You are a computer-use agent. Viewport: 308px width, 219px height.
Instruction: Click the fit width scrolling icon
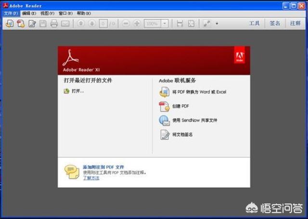coord(180,24)
